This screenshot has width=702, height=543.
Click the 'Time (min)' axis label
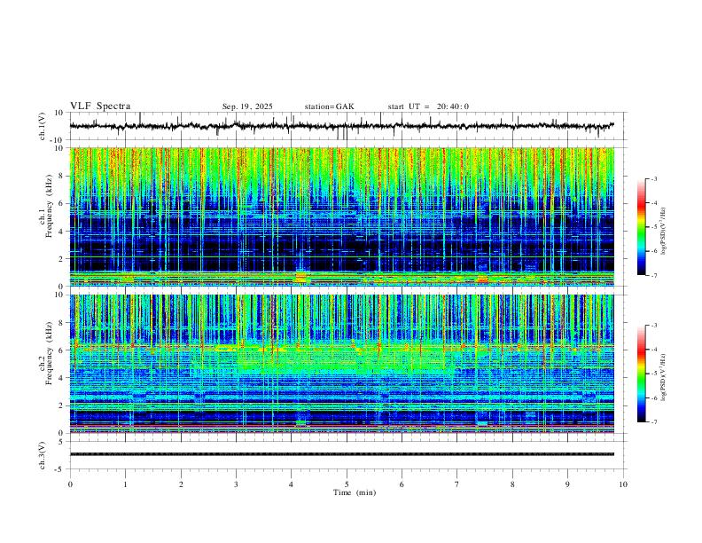point(355,492)
